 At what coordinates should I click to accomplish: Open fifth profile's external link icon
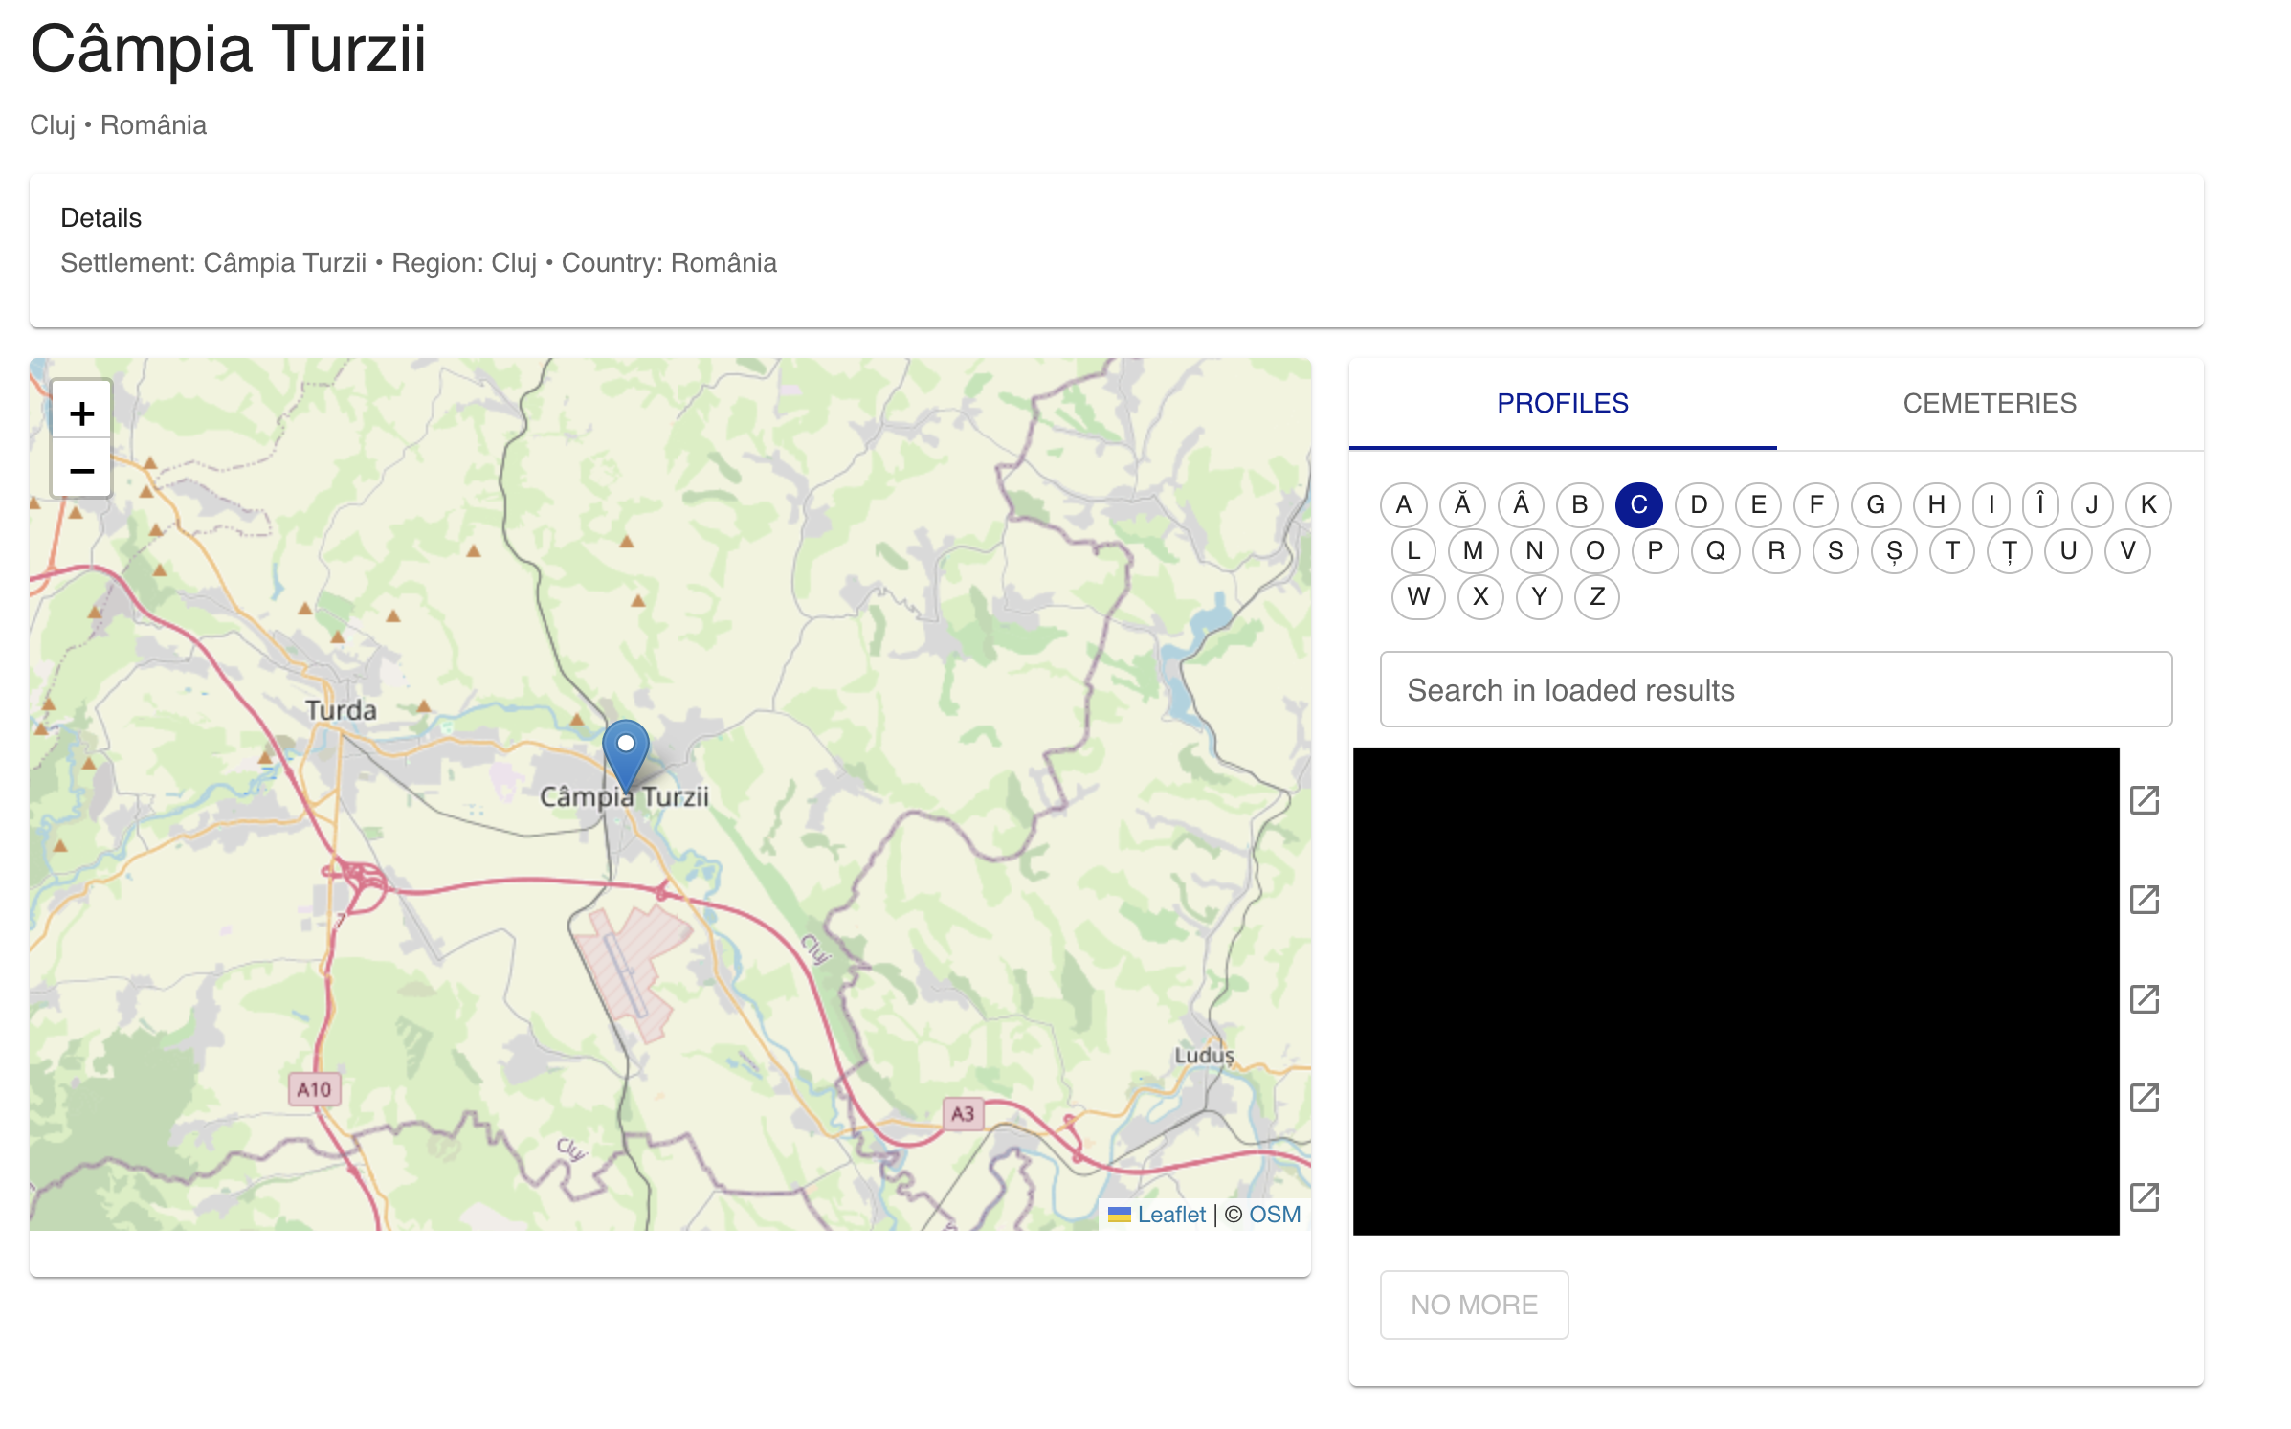[2144, 1197]
